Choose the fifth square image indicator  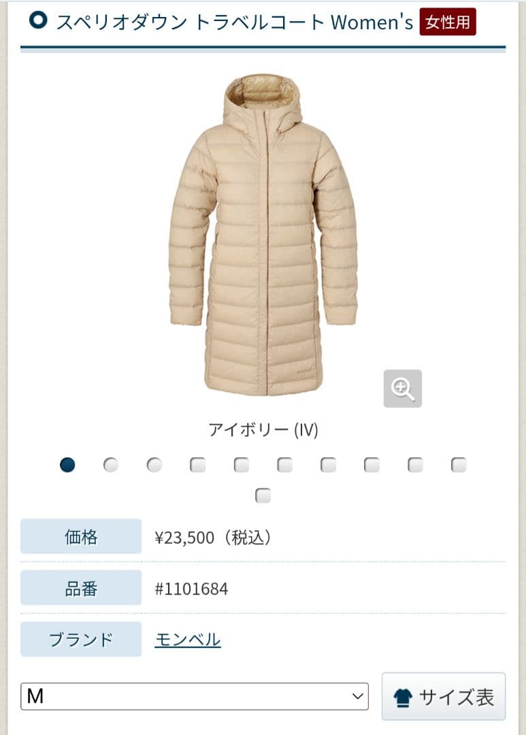pyautogui.click(x=242, y=465)
